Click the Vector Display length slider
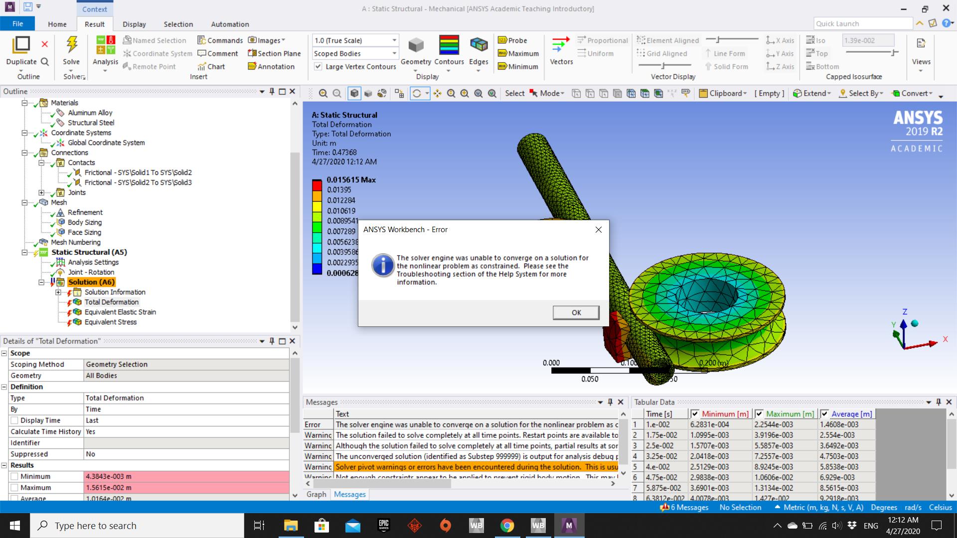The width and height of the screenshot is (957, 538). point(664,65)
